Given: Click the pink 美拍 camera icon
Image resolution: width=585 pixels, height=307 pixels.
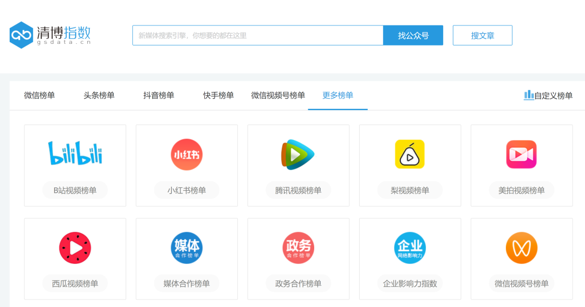Looking at the screenshot, I should (521, 154).
